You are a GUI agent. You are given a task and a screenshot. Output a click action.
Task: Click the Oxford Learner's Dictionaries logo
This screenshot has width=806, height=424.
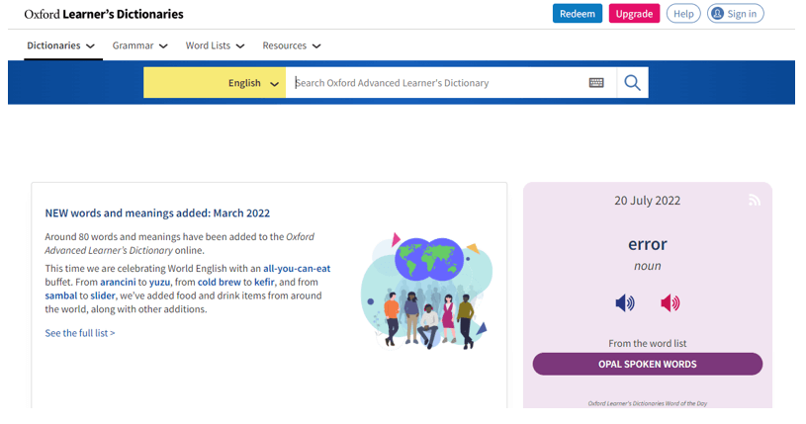[104, 14]
